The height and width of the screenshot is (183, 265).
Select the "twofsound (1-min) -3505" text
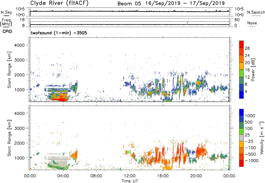[x=59, y=33]
